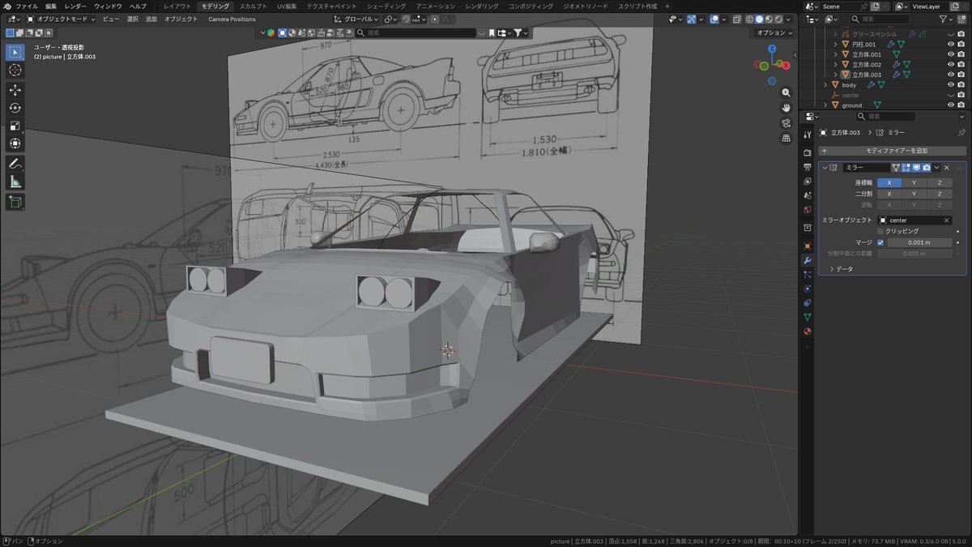Image resolution: width=972 pixels, height=547 pixels.
Task: Click the Add Cube tool icon
Action: pos(15,201)
